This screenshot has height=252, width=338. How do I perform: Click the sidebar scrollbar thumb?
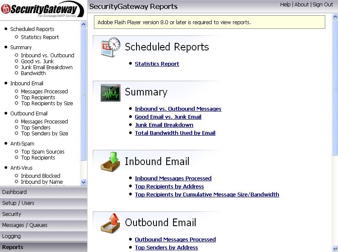click(84, 94)
